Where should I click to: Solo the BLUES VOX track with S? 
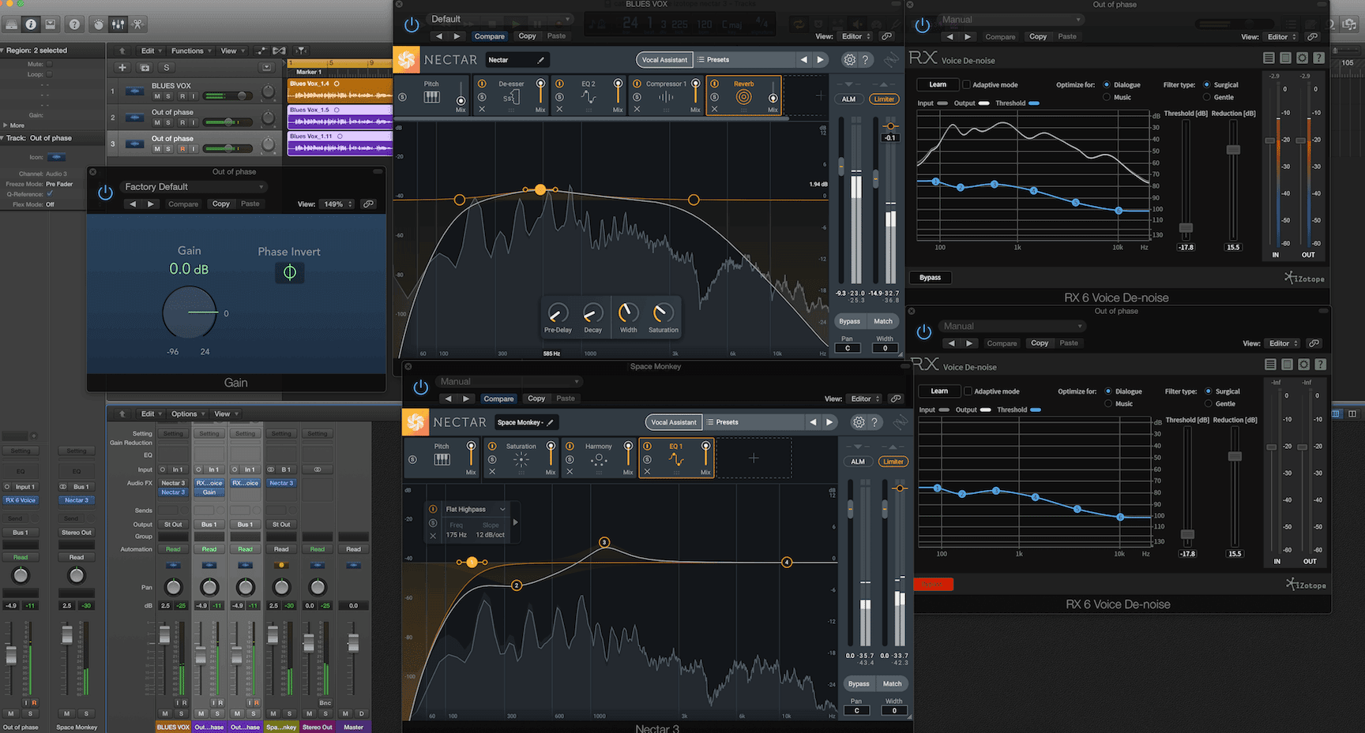168,96
